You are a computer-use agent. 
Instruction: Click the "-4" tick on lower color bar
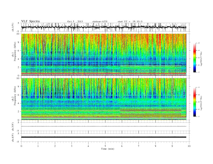[198, 95]
